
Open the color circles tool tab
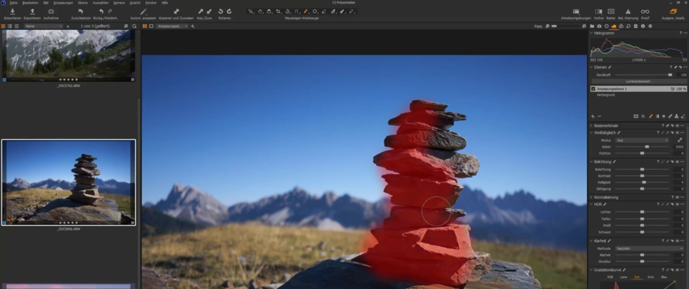coord(621,26)
